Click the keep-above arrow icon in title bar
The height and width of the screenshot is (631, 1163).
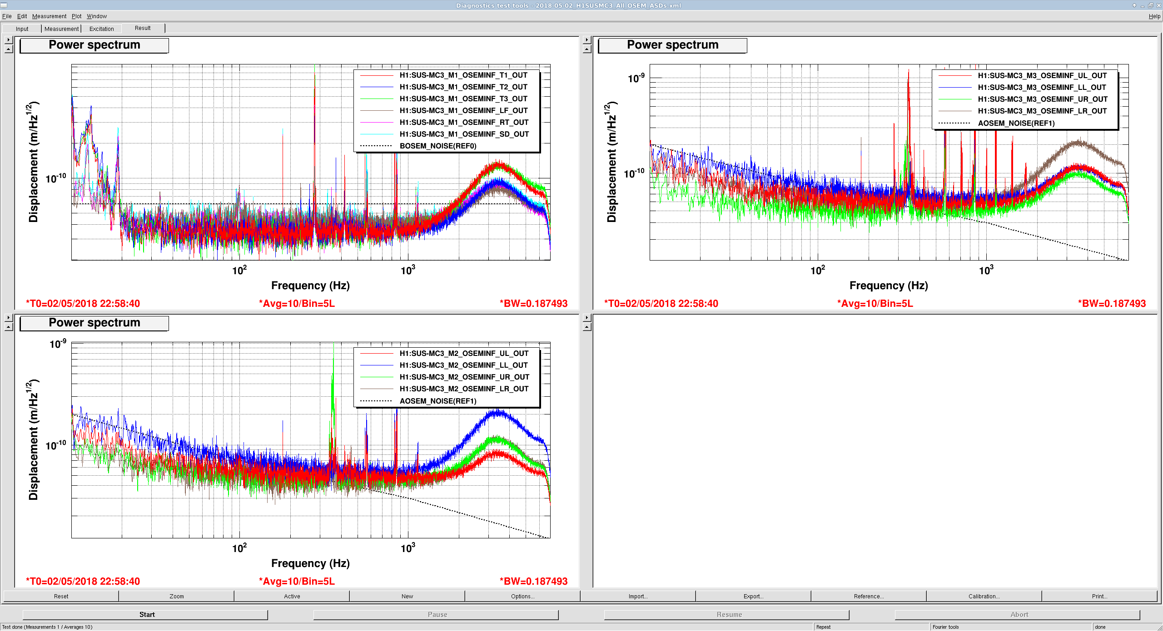[x=1134, y=5]
